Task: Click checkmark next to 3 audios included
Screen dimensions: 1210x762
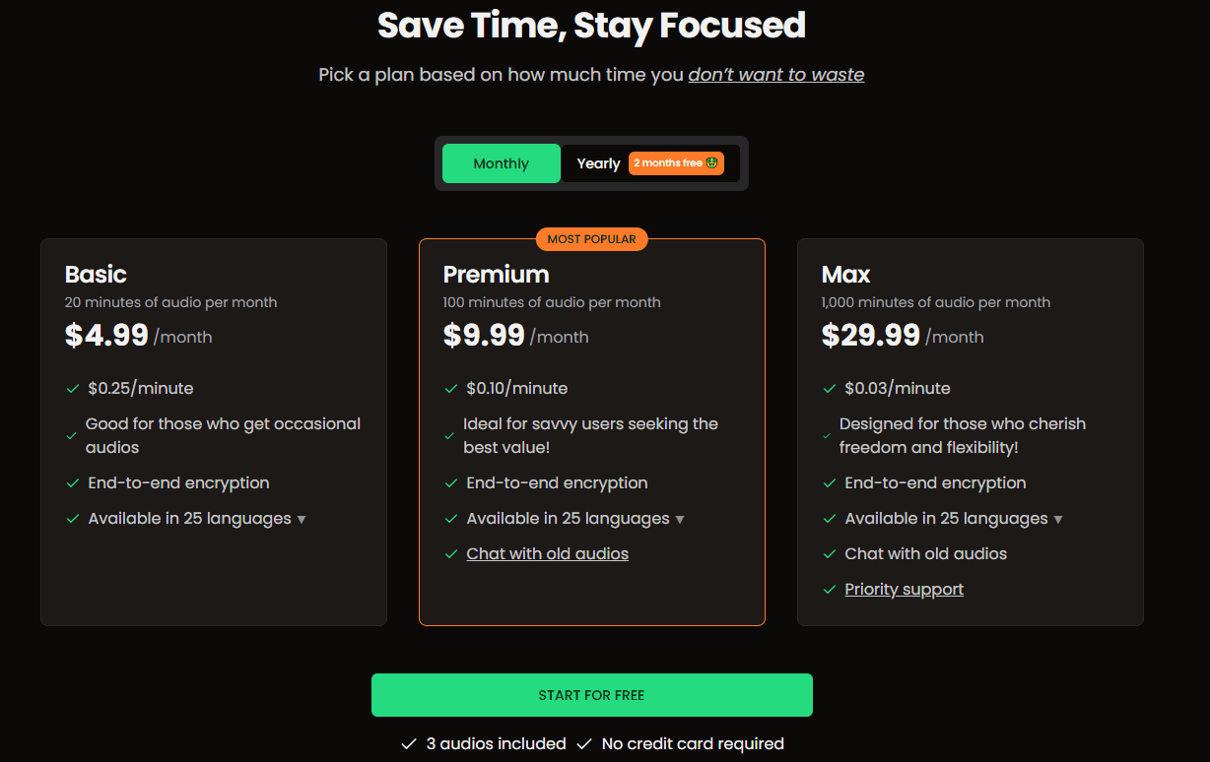Action: pyautogui.click(x=409, y=744)
